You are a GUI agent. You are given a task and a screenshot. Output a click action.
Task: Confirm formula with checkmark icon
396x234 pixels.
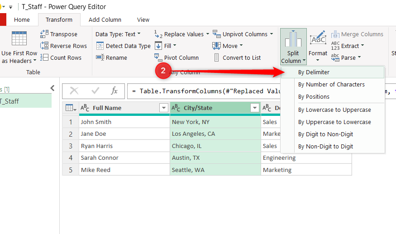pyautogui.click(x=95, y=91)
